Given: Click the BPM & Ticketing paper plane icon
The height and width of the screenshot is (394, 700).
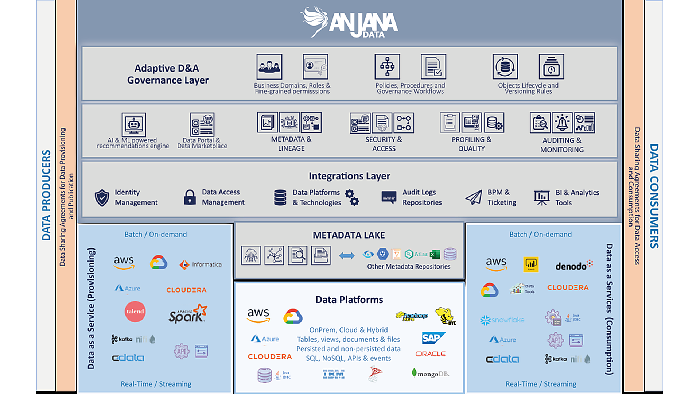Looking at the screenshot, I should tap(474, 197).
